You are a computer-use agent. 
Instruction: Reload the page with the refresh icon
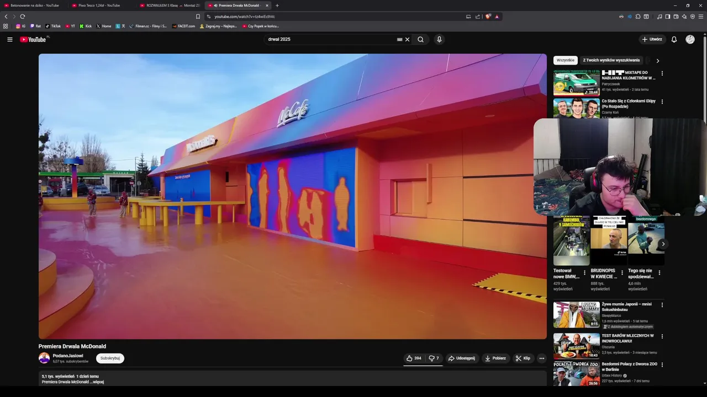[x=23, y=17]
